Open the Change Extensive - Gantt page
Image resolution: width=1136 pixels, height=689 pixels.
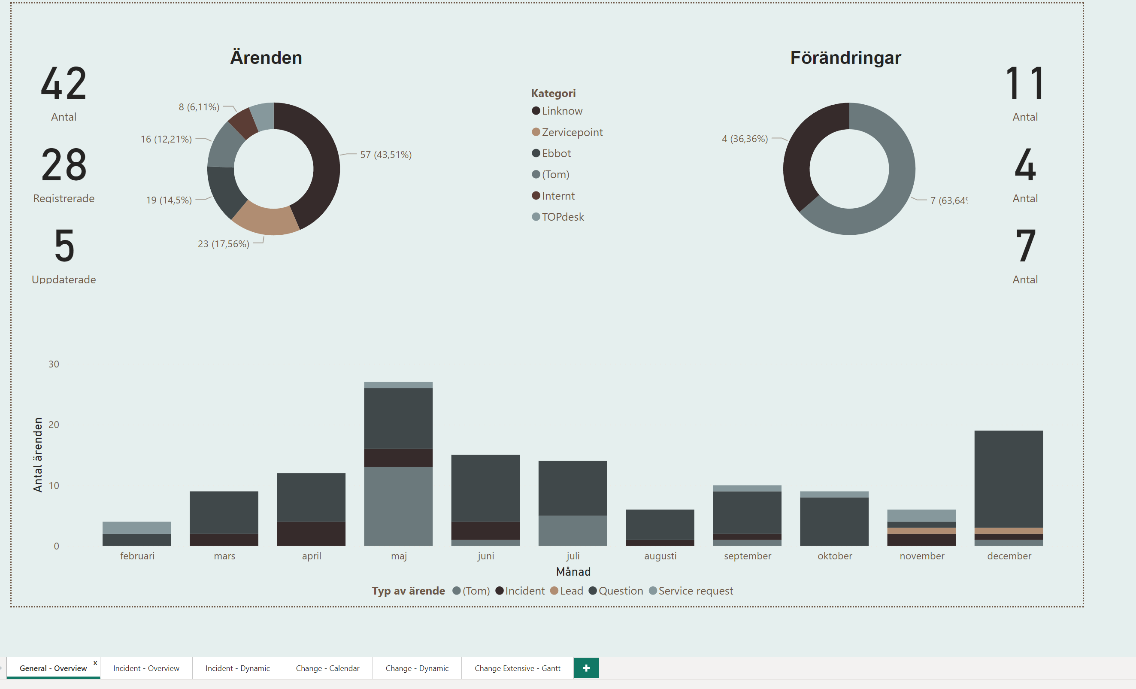517,668
